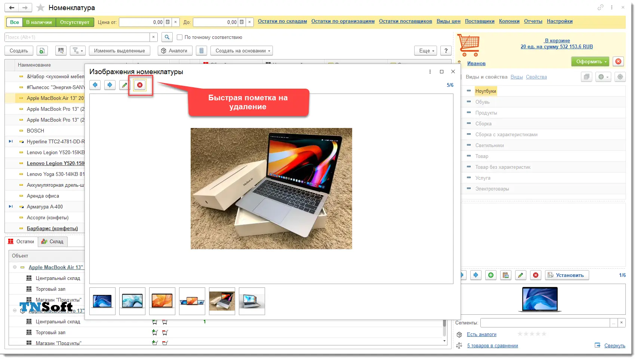
Task: Open the plus dropdown in Виды и свойства
Action: coord(603,77)
